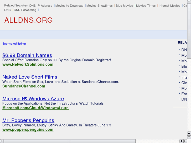This screenshot has height=143, width=191.
Task: Click the vertical scrollbar thumb
Action: click(x=189, y=31)
